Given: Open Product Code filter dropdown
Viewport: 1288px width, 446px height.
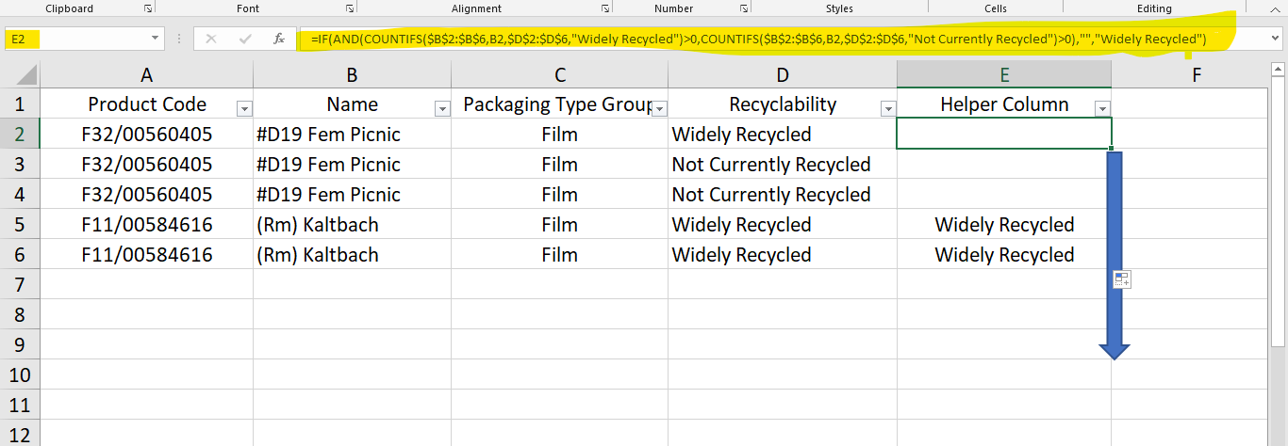Looking at the screenshot, I should tap(244, 109).
